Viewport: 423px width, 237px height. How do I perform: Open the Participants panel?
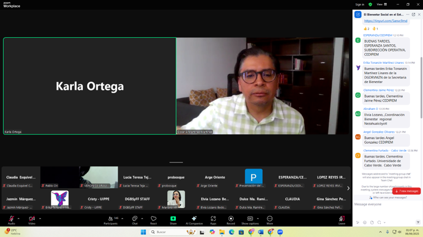pos(110,220)
